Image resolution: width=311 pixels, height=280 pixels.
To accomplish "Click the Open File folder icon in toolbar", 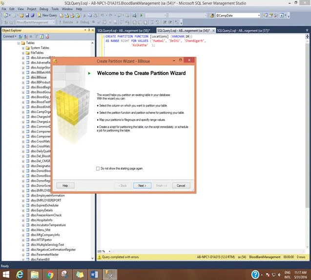I will pos(21,16).
